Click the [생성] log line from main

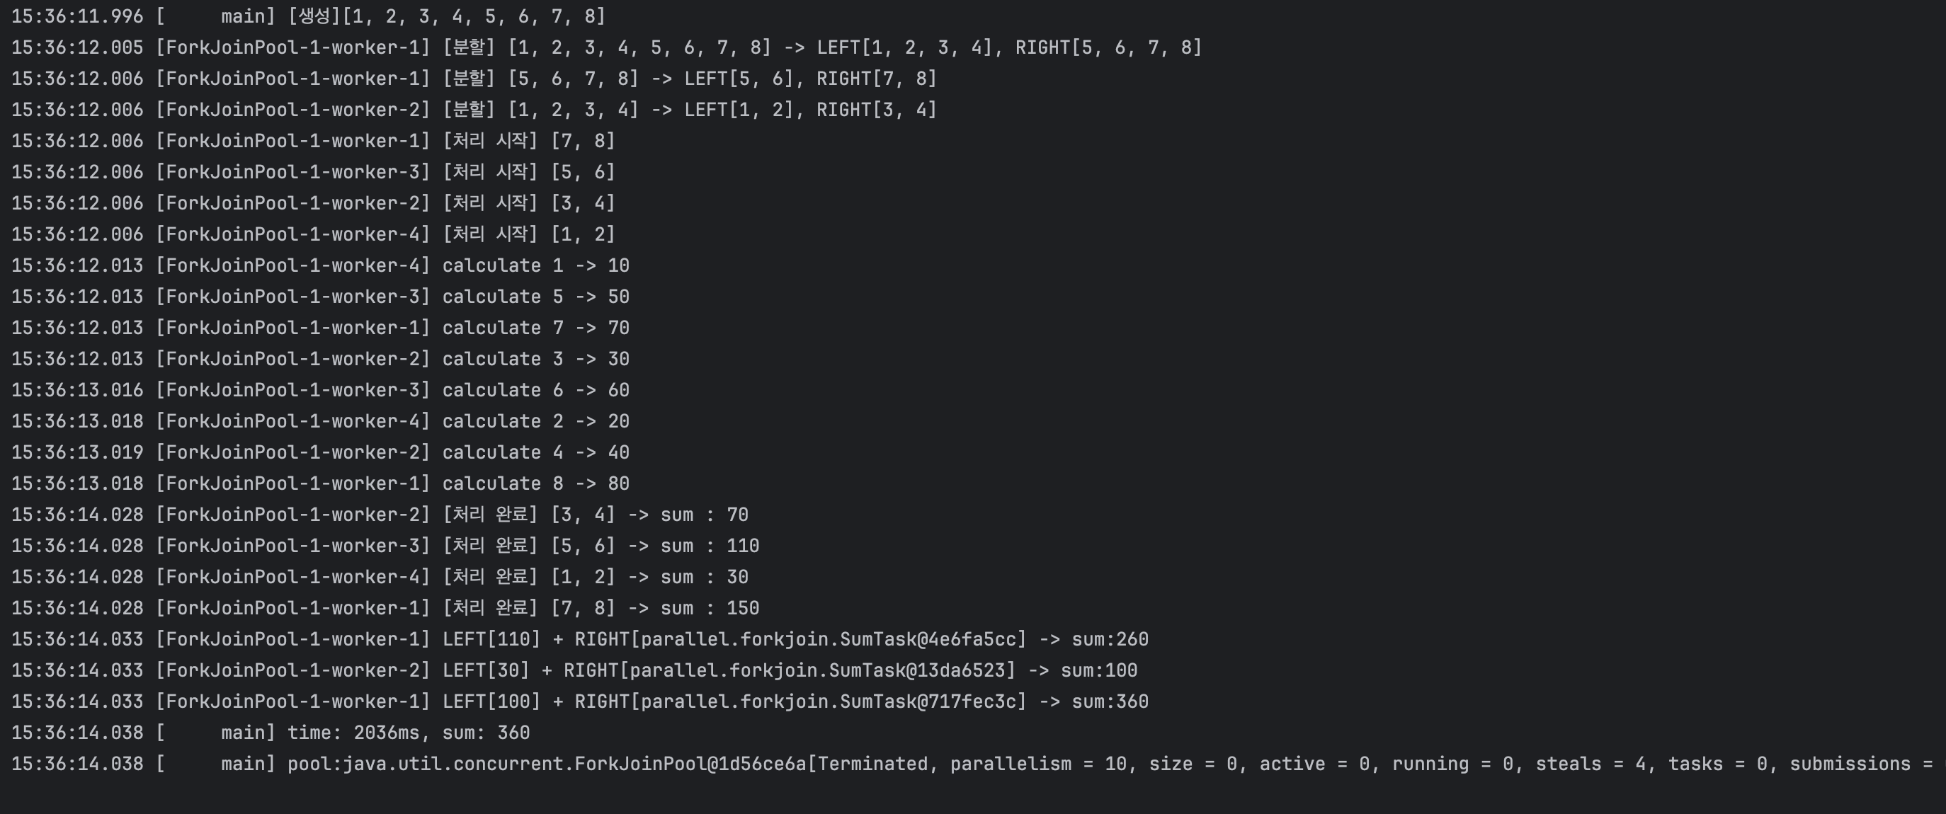coord(445,16)
